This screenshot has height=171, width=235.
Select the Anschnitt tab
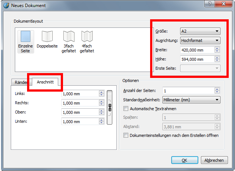pyautogui.click(x=45, y=82)
